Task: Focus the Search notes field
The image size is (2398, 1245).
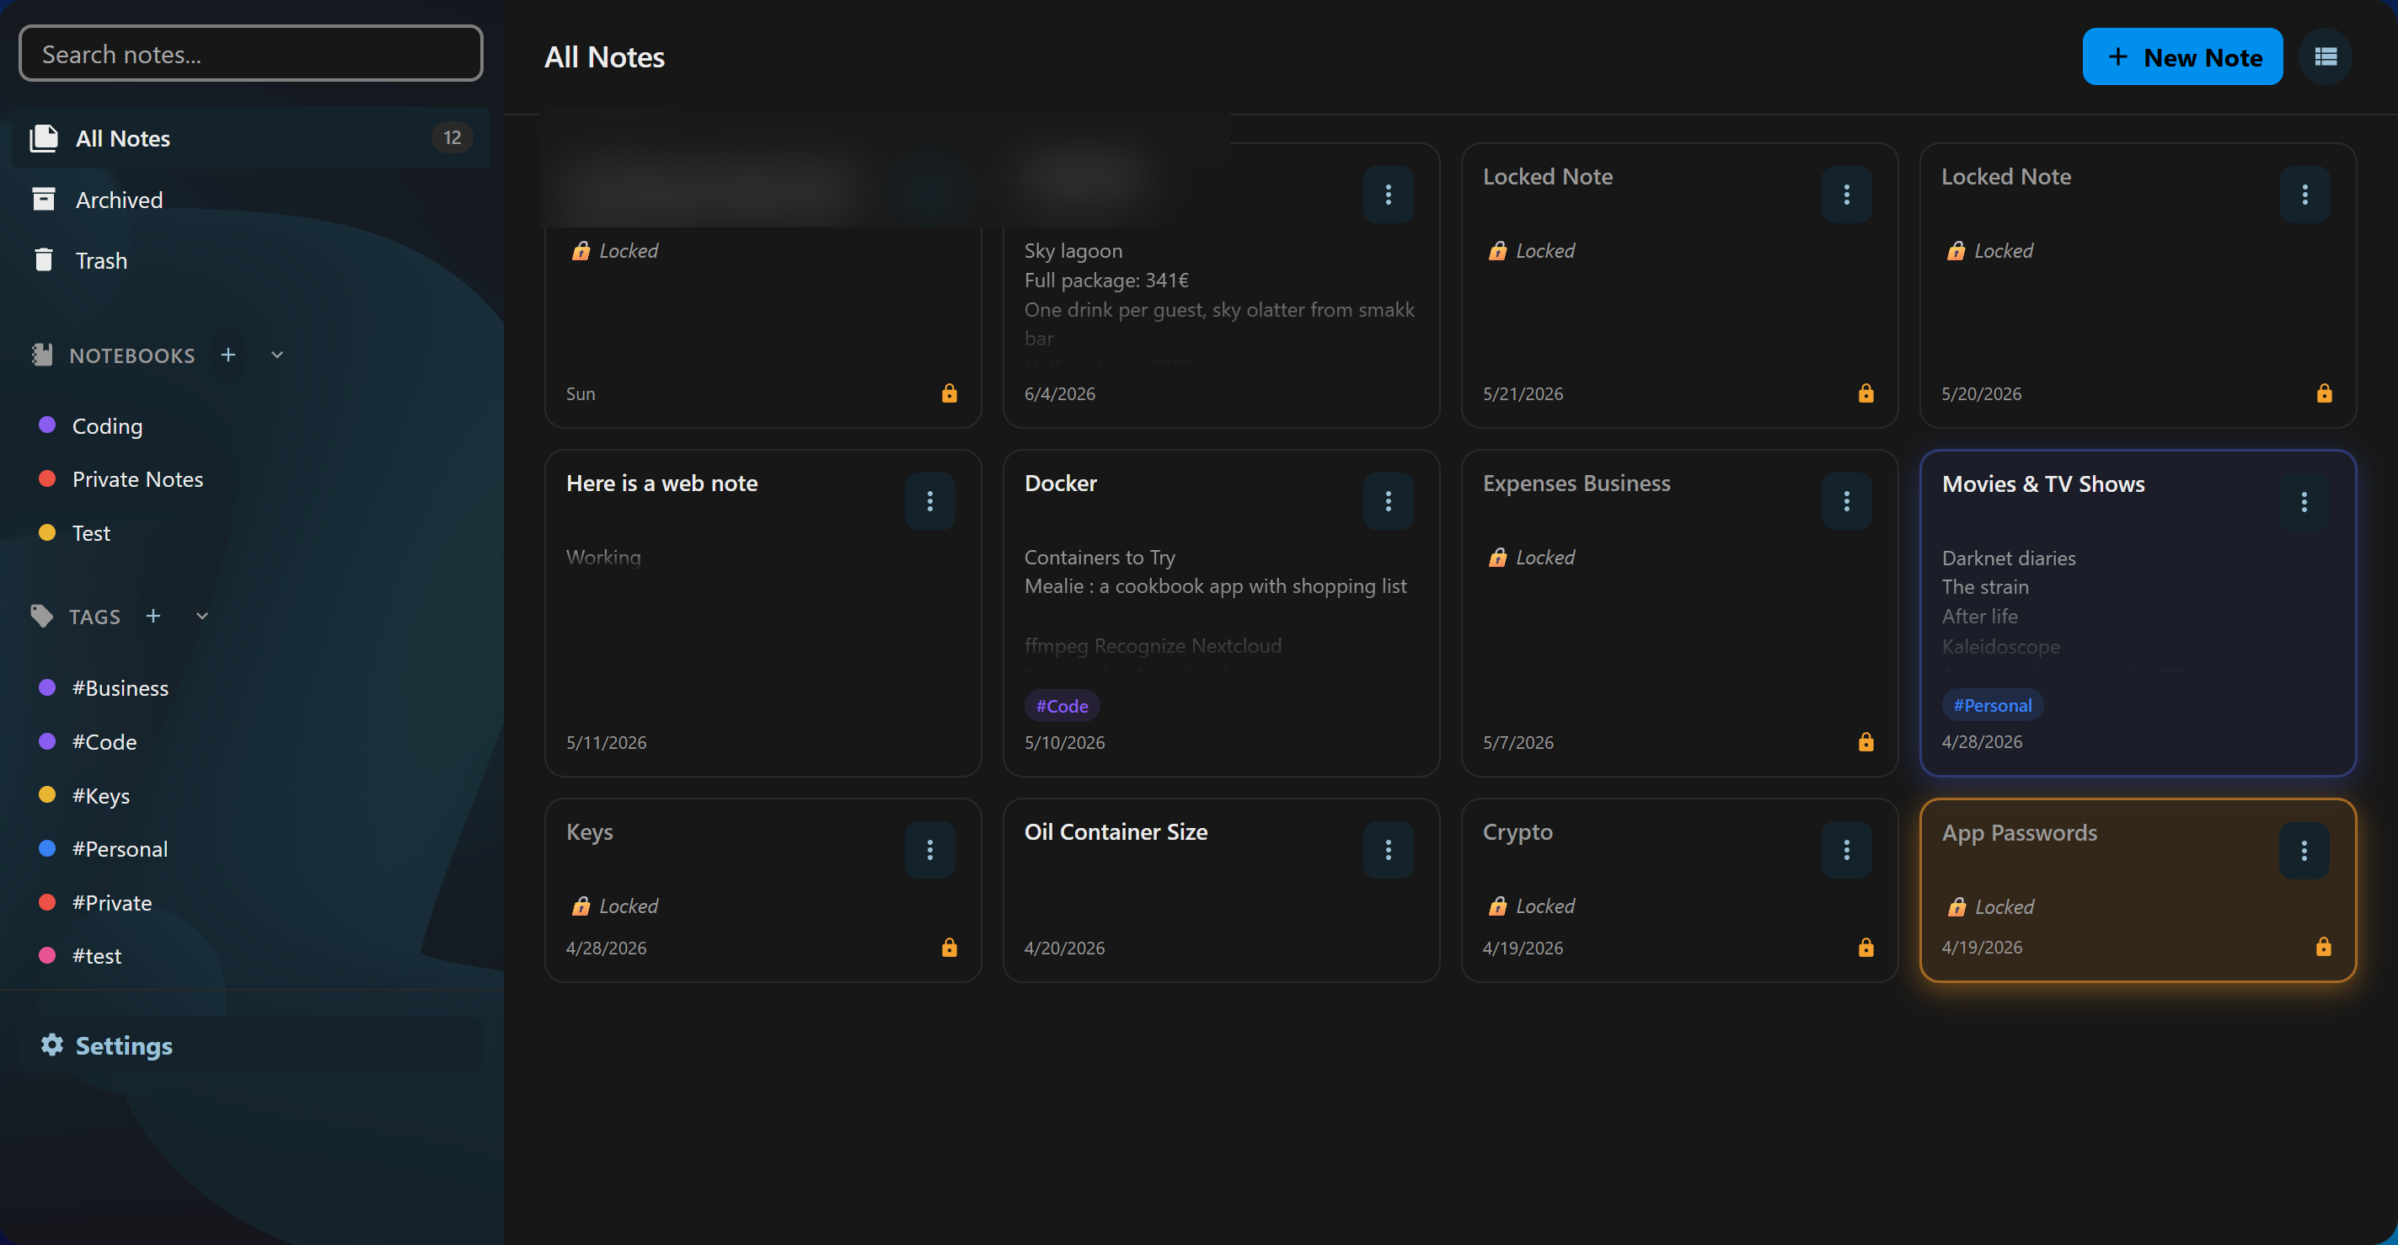Action: pyautogui.click(x=250, y=54)
